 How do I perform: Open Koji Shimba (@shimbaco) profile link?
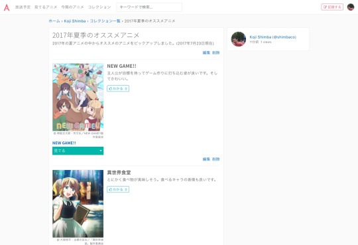click(273, 37)
